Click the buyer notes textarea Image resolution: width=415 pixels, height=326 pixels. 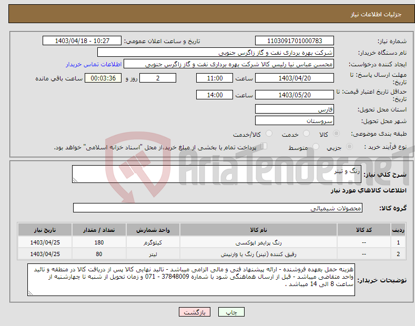coord(191,280)
